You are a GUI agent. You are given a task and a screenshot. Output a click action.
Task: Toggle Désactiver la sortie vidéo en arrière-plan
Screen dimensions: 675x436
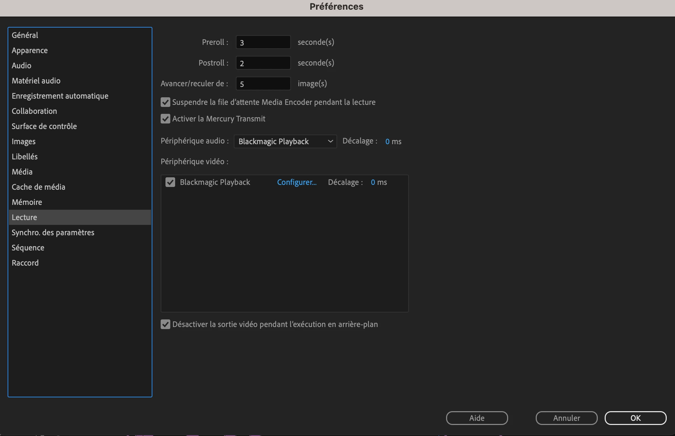point(165,324)
